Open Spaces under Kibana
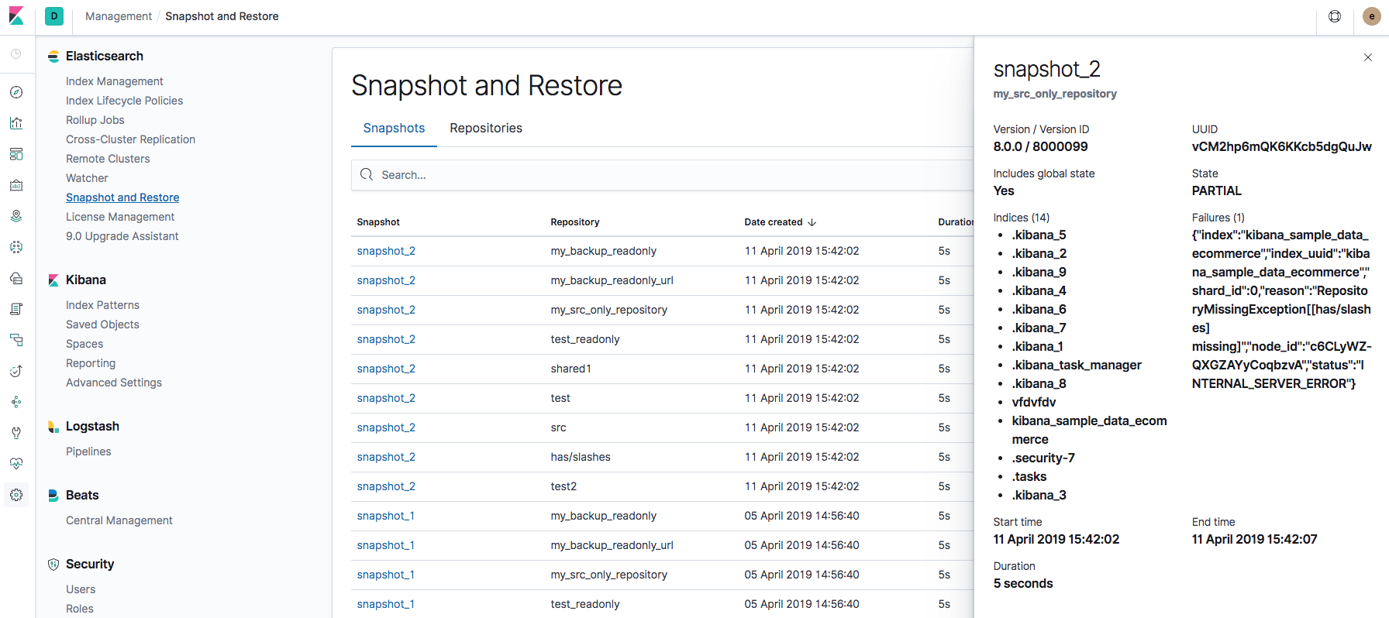1389x618 pixels. tap(84, 344)
